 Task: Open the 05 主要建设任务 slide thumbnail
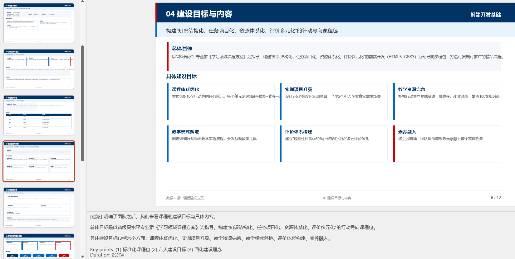39,207
